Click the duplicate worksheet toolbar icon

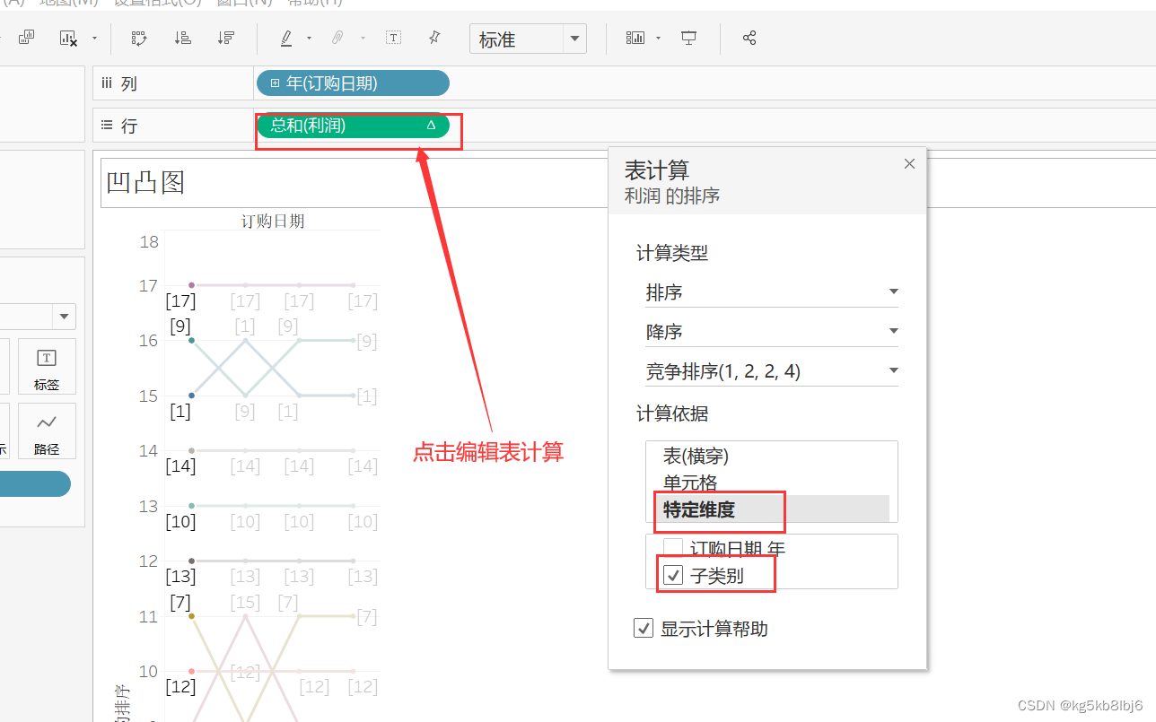27,38
